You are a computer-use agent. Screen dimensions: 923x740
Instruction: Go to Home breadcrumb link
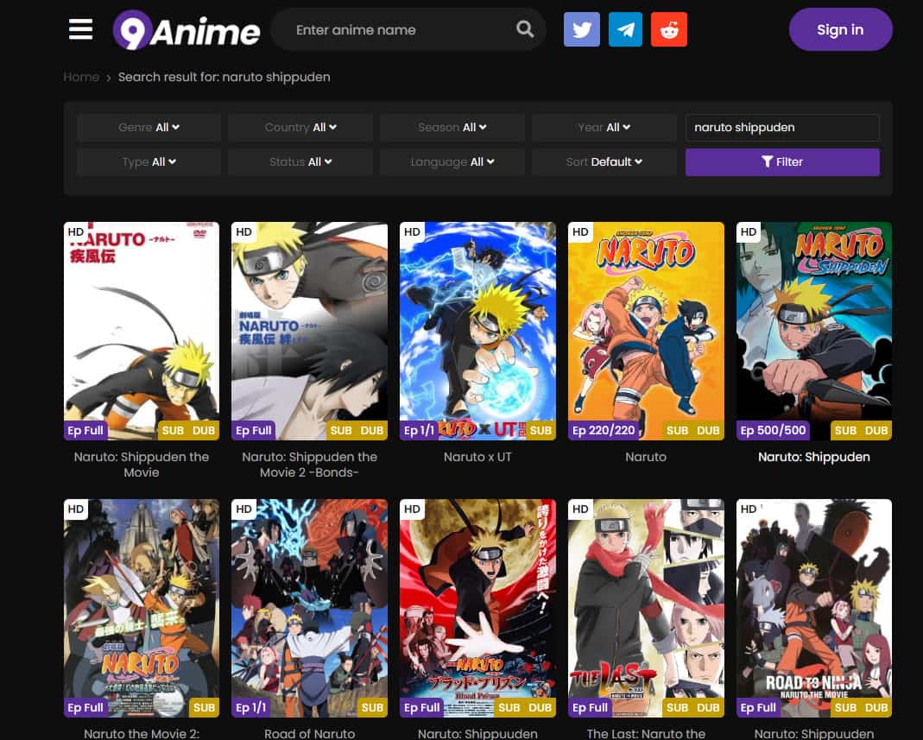(81, 77)
